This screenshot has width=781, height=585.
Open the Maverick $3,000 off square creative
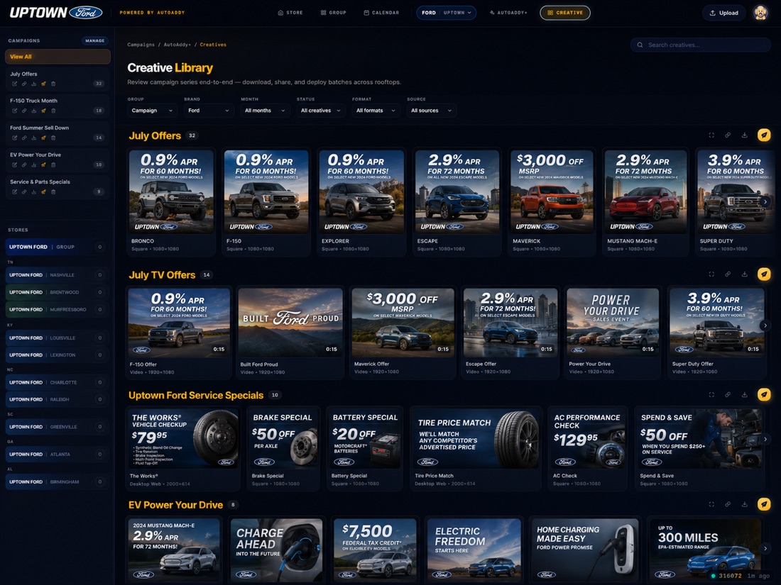(552, 192)
